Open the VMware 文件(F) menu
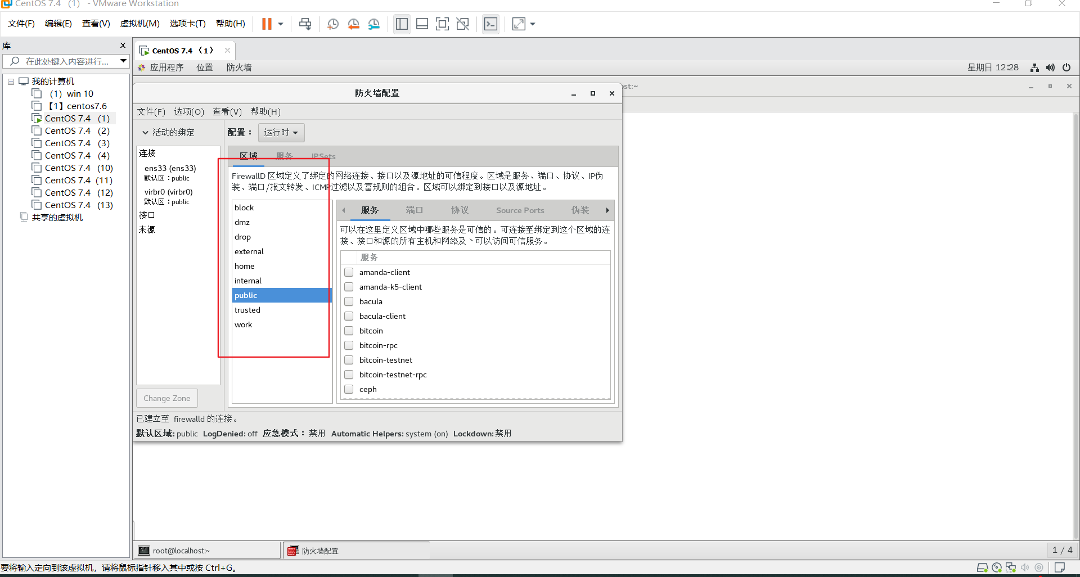The height and width of the screenshot is (577, 1080). click(21, 24)
